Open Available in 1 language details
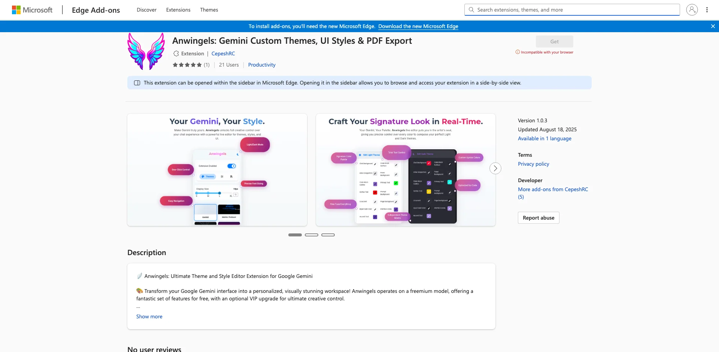 pyautogui.click(x=544, y=138)
